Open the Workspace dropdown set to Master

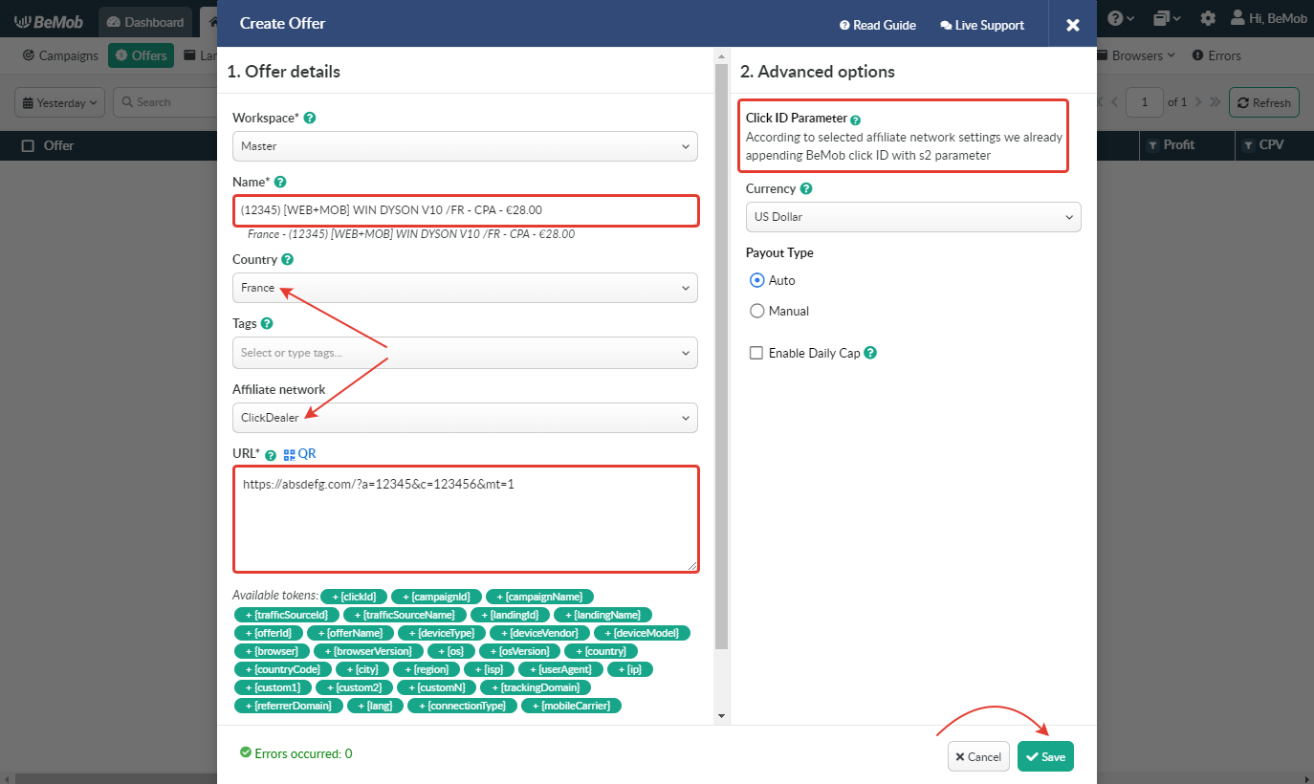tap(465, 146)
